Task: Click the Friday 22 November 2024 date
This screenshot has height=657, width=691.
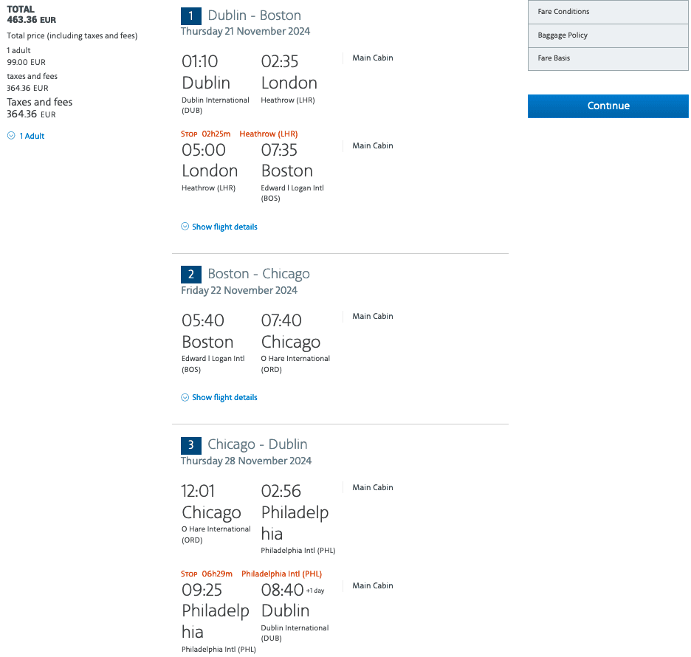Action: pyautogui.click(x=238, y=290)
